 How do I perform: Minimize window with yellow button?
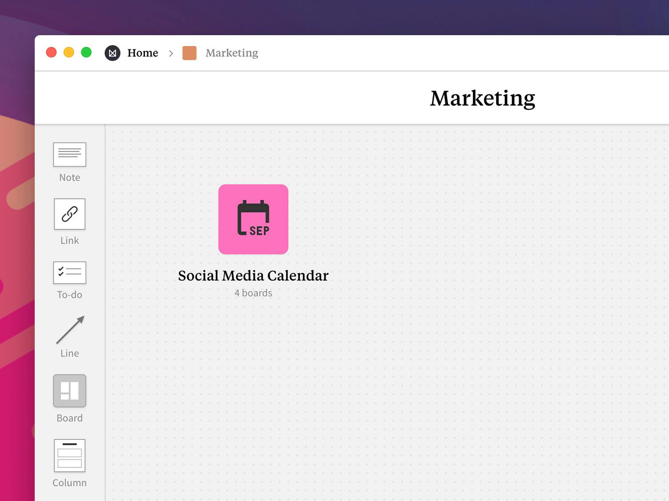coord(69,53)
